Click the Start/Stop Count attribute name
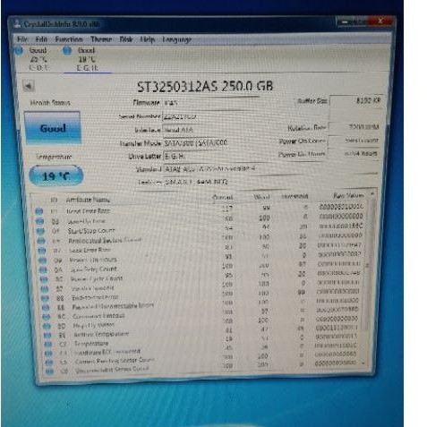The image size is (427, 427). click(91, 231)
